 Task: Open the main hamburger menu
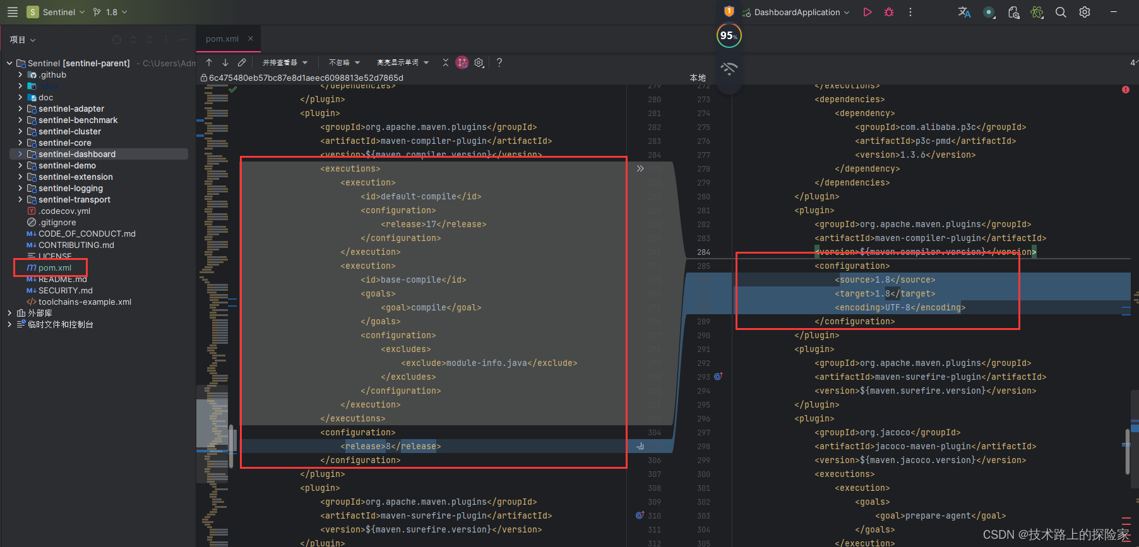pos(12,12)
